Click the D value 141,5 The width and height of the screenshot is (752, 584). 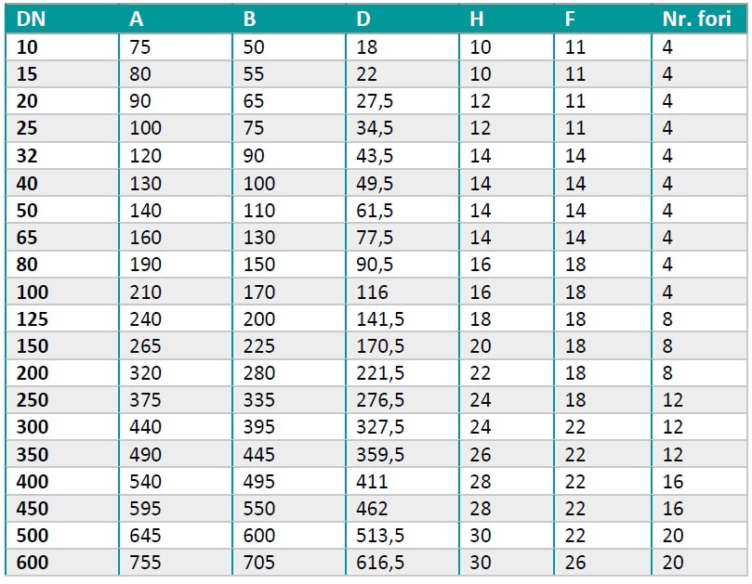pyautogui.click(x=380, y=319)
